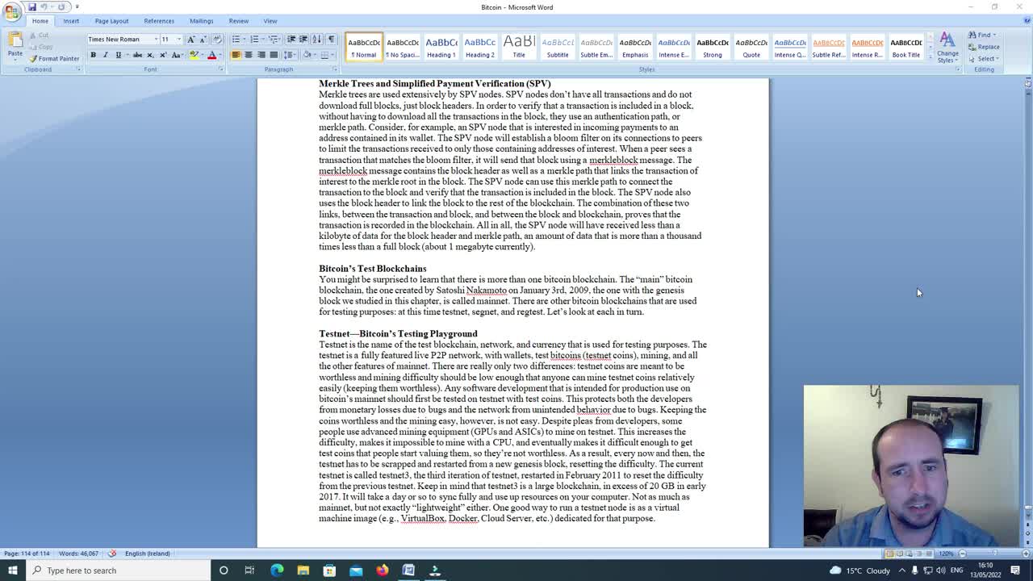Open the References ribbon tab
This screenshot has height=581, width=1033.
pos(159,21)
